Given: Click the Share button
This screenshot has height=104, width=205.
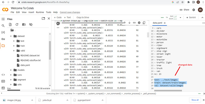Looking at the screenshot, I should click(x=184, y=10).
